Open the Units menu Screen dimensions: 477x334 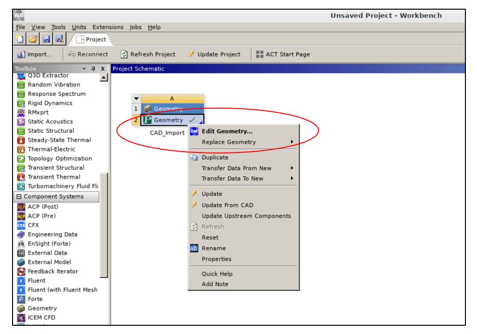pos(79,27)
